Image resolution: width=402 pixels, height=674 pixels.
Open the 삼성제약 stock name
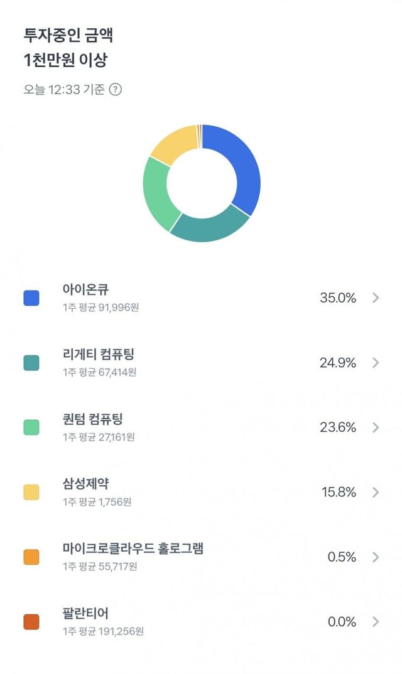click(x=86, y=484)
